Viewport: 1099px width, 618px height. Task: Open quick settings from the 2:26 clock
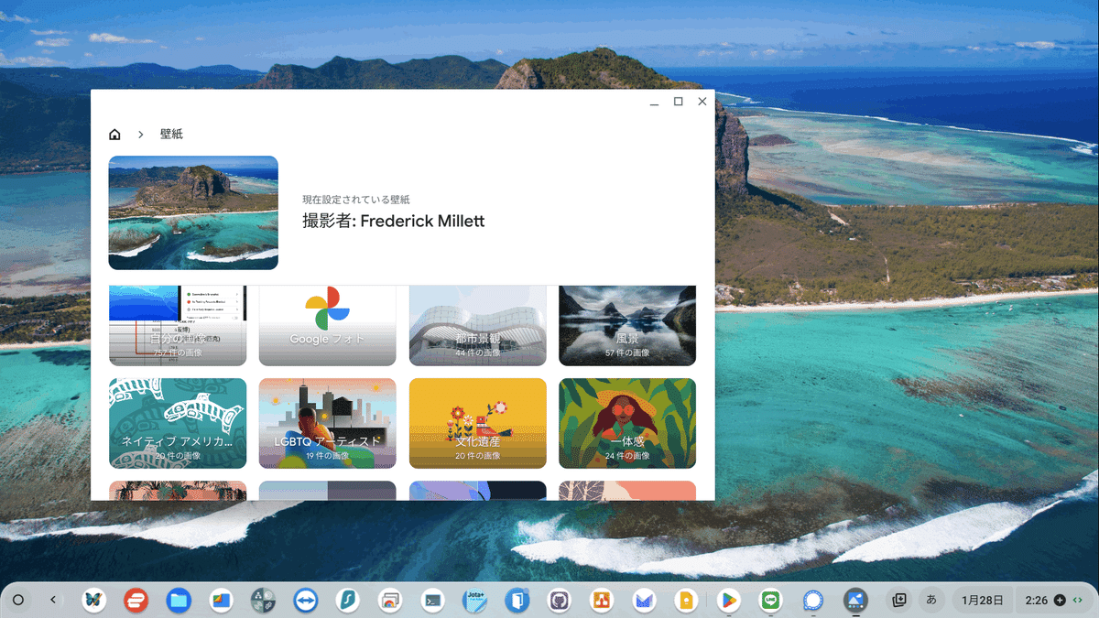[1053, 601]
